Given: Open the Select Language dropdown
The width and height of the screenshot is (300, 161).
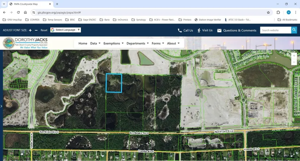Looking at the screenshot, I should pos(66,30).
